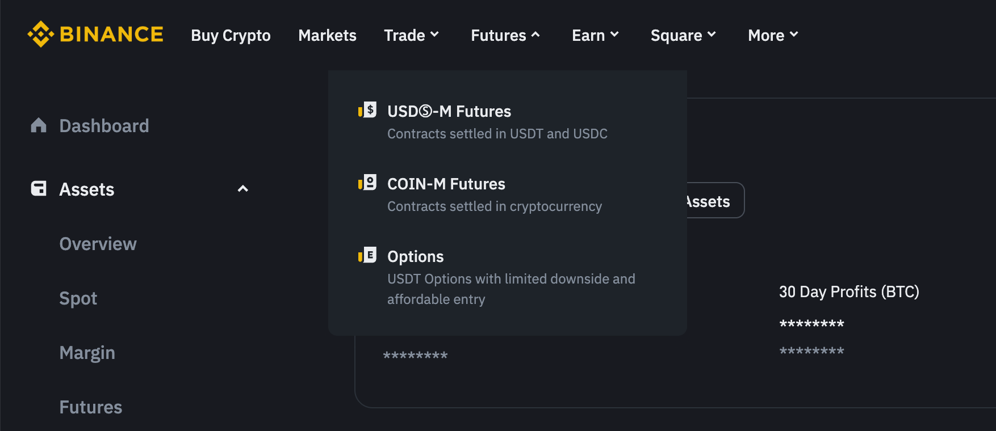The width and height of the screenshot is (996, 431).
Task: Expand the More dropdown menu
Action: 773,35
